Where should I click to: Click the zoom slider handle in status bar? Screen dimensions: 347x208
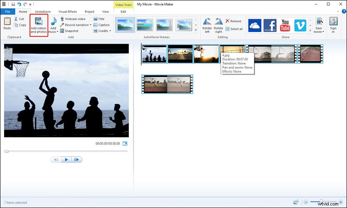pos(321,202)
